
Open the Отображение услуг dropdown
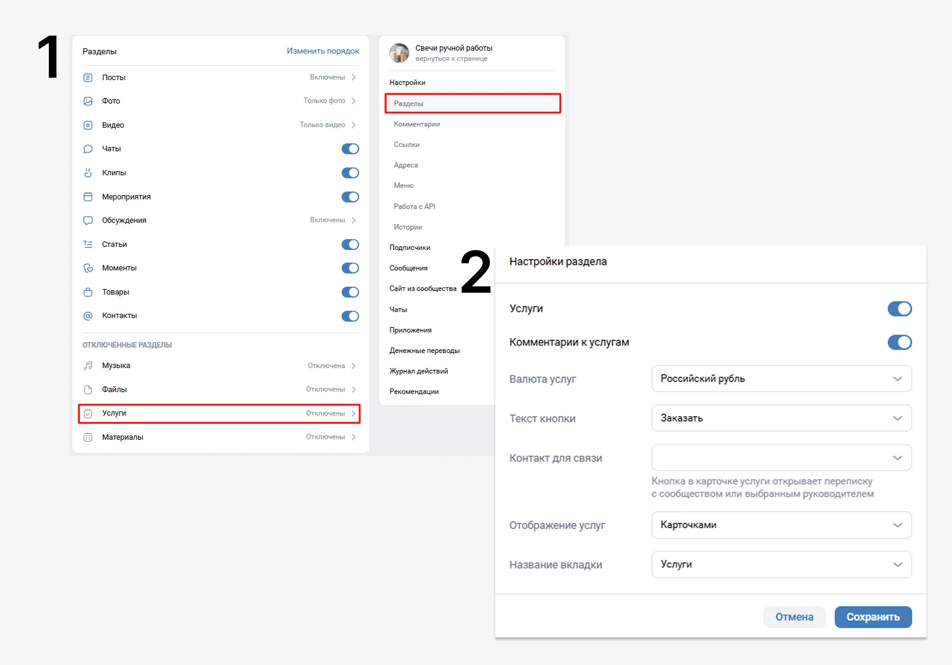tap(781, 525)
